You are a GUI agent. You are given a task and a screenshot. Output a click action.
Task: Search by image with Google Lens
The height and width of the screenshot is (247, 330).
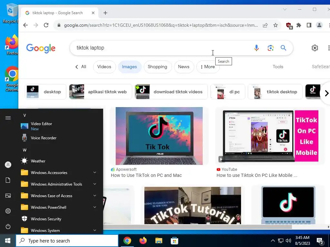[x=270, y=48]
